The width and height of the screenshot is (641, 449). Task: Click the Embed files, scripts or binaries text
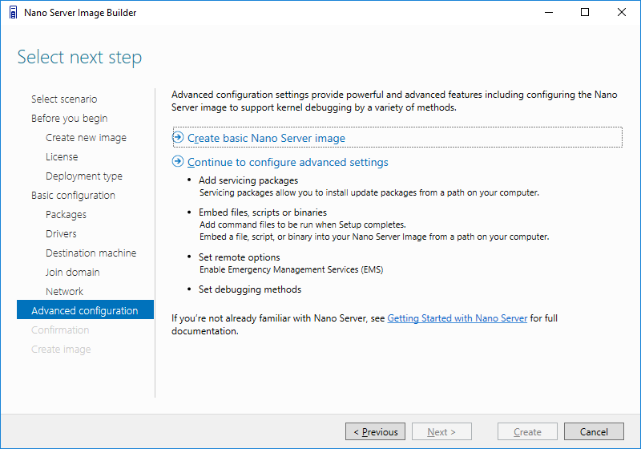coord(263,212)
